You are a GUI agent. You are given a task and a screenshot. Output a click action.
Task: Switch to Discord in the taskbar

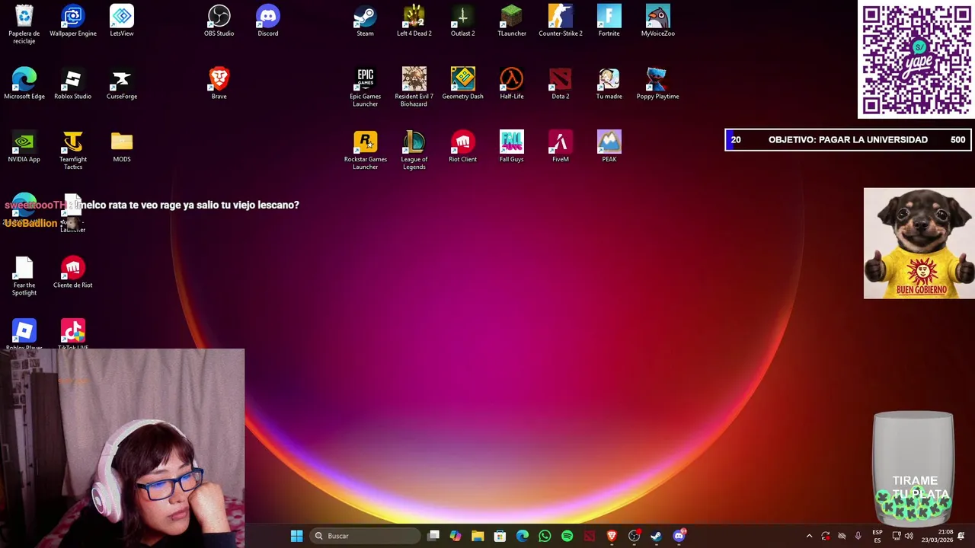pyautogui.click(x=679, y=536)
